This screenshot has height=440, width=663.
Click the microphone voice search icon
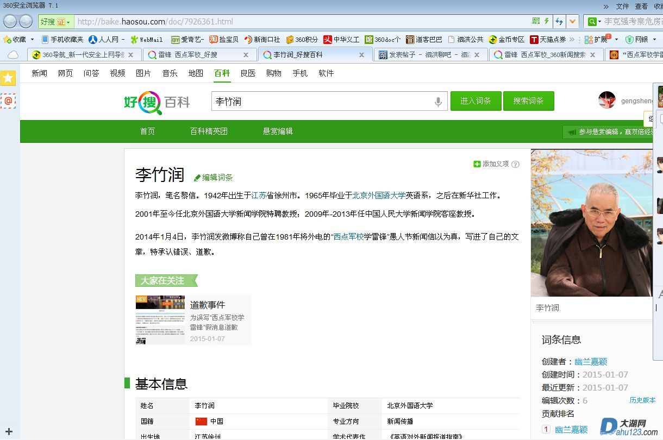(438, 102)
